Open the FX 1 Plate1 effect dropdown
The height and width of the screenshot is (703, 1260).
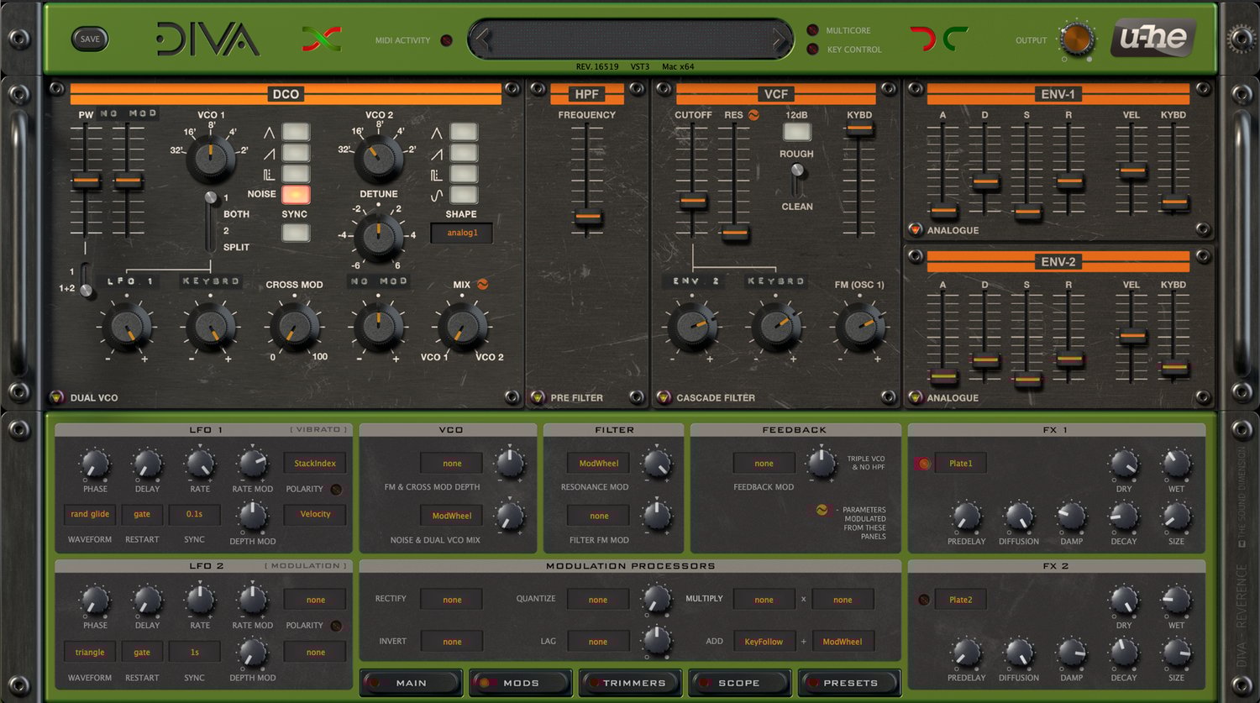[x=961, y=464]
